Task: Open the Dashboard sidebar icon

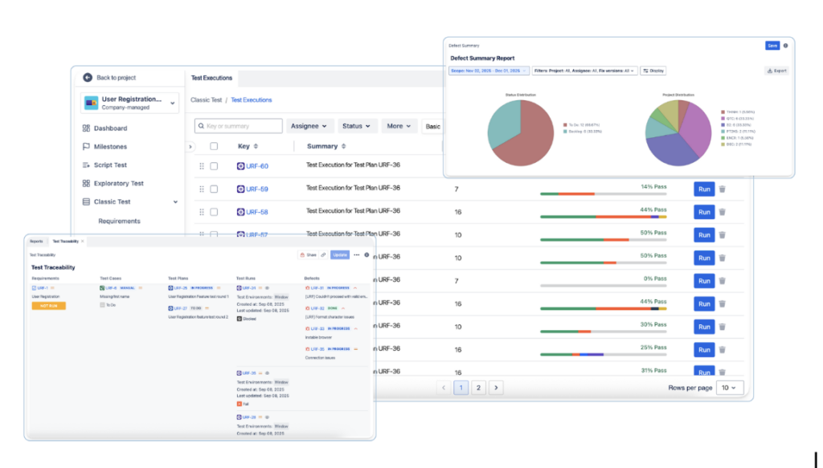Action: coord(86,128)
